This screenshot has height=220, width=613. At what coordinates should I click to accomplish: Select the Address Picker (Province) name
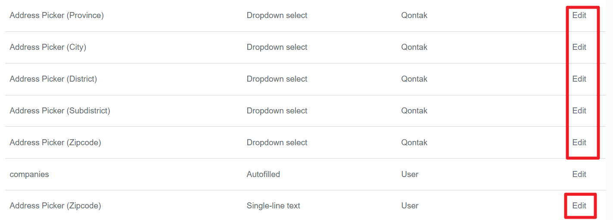pyautogui.click(x=56, y=15)
